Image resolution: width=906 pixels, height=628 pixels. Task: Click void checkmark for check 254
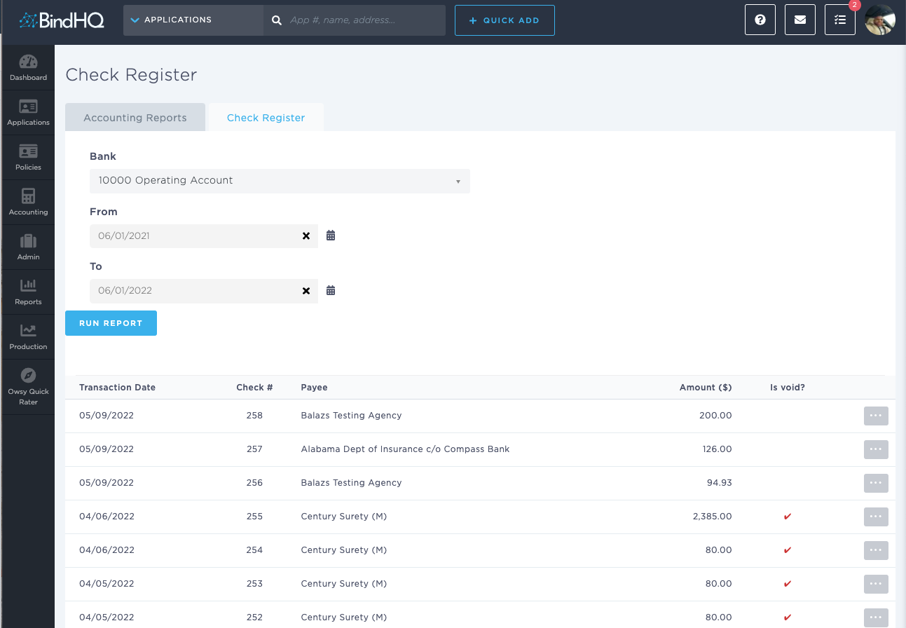click(x=788, y=550)
